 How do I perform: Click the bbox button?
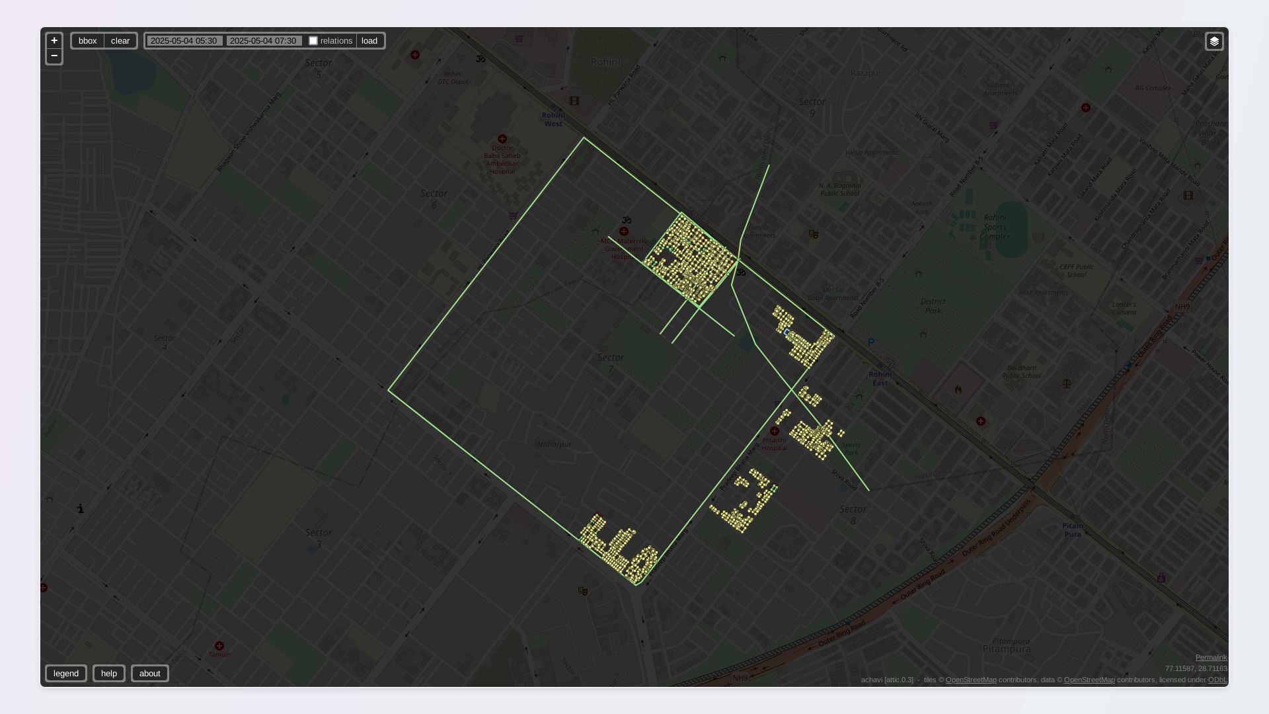coord(88,41)
